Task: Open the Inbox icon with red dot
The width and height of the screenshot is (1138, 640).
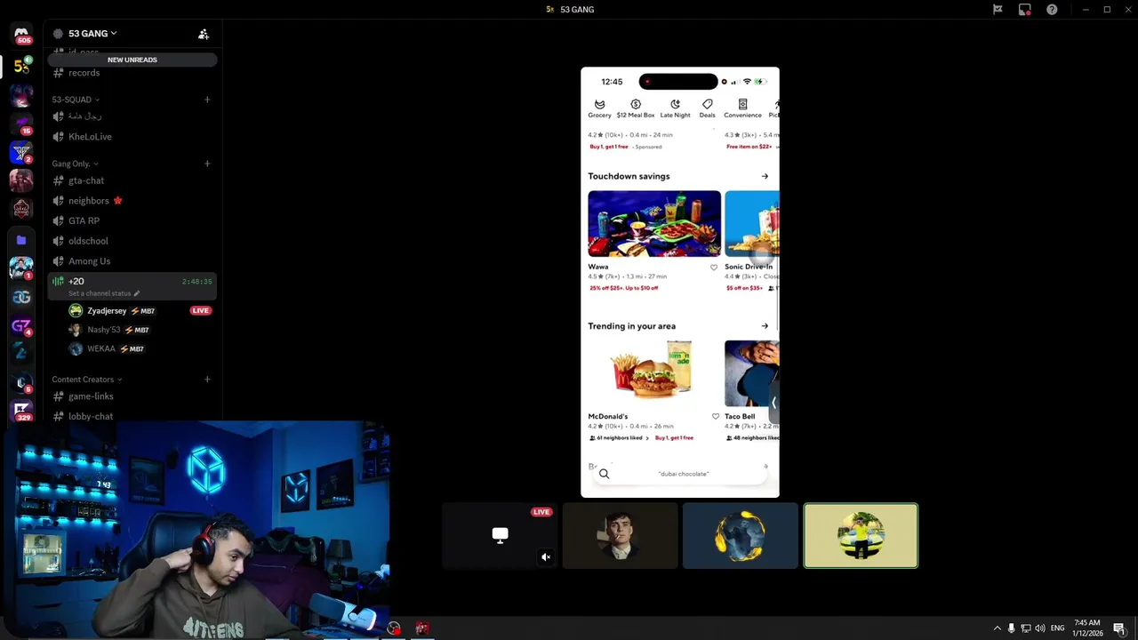Action: [1025, 10]
